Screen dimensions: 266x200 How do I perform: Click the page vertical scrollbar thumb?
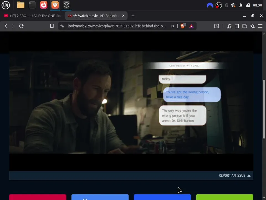pos(264,109)
